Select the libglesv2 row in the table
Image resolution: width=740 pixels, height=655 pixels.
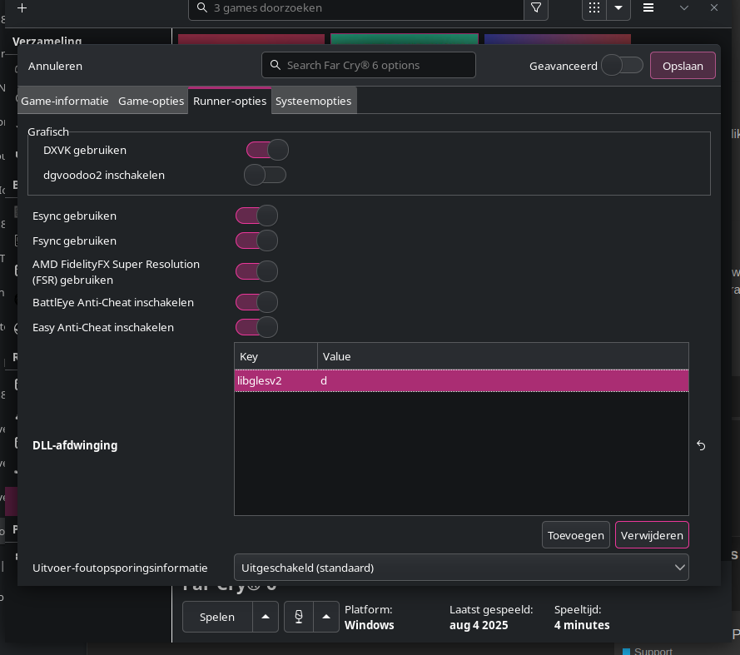461,380
